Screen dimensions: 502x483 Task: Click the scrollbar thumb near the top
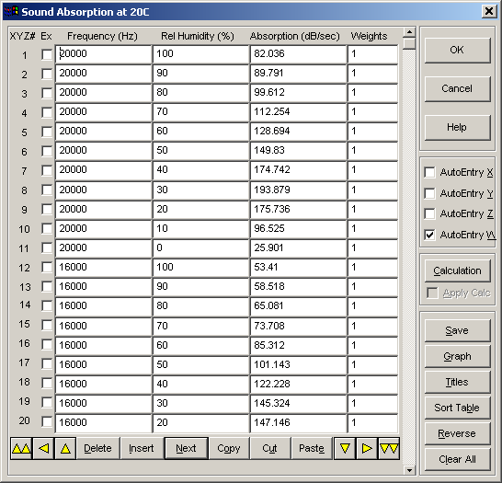pyautogui.click(x=409, y=43)
